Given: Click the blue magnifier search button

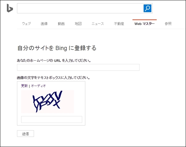Looking at the screenshot, I should click(147, 8).
